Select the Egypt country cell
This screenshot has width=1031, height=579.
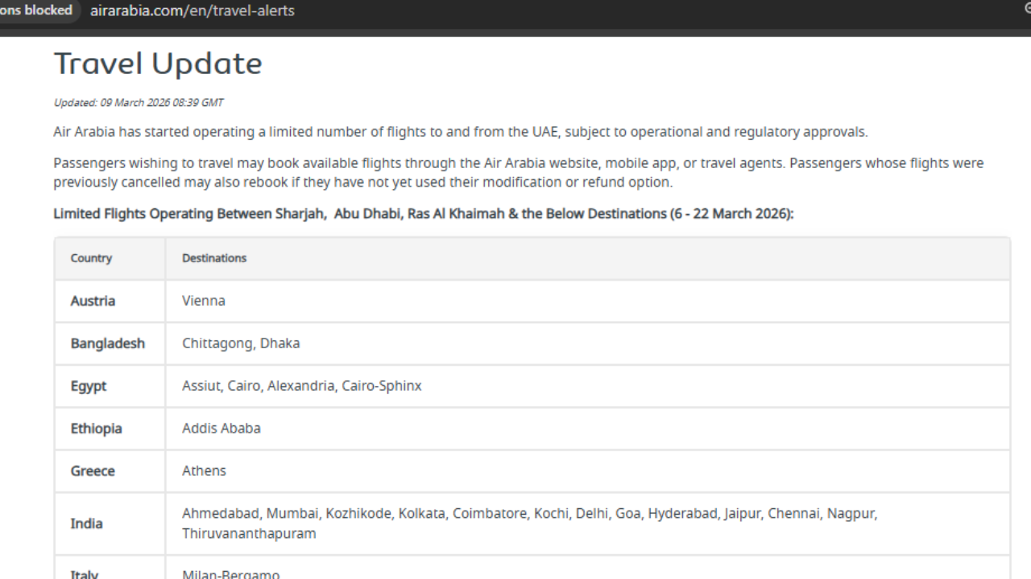click(89, 386)
